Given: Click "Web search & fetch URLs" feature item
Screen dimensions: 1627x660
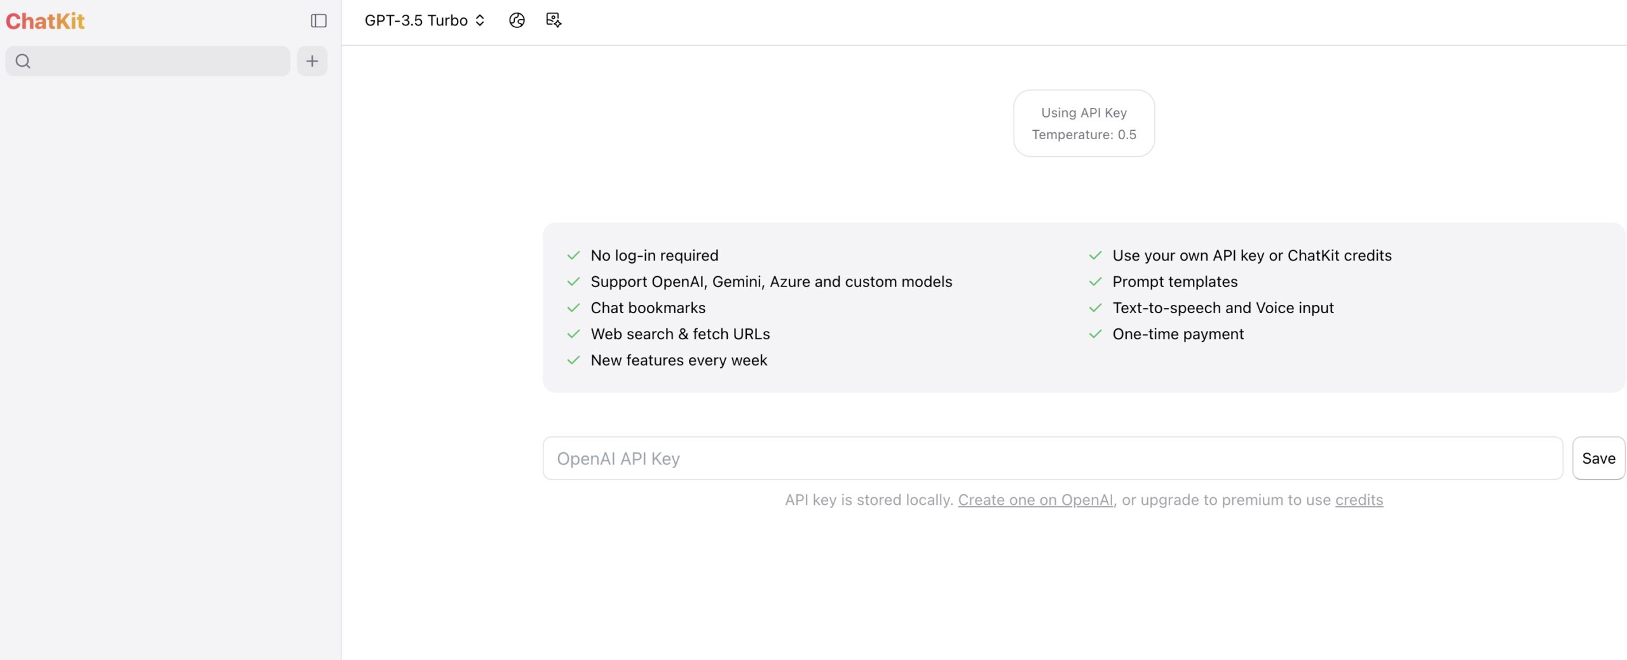Looking at the screenshot, I should pyautogui.click(x=680, y=334).
